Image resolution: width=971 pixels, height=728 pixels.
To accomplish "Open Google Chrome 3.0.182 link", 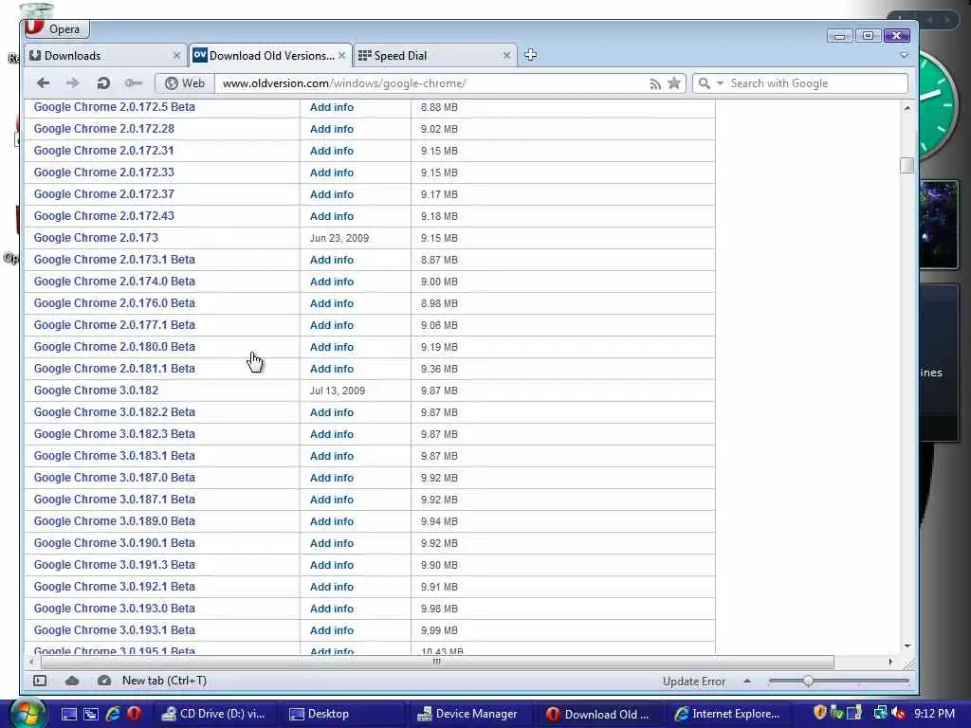I will [x=96, y=391].
